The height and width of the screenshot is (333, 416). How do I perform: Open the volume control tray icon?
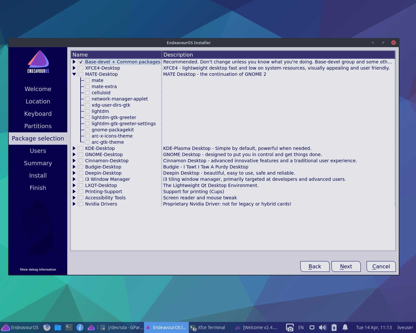click(x=323, y=327)
